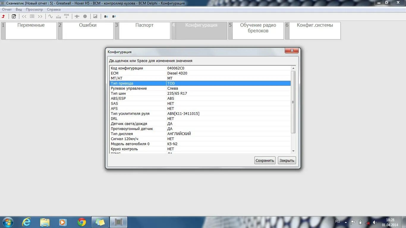Select the ABS/ESP row

(200, 99)
